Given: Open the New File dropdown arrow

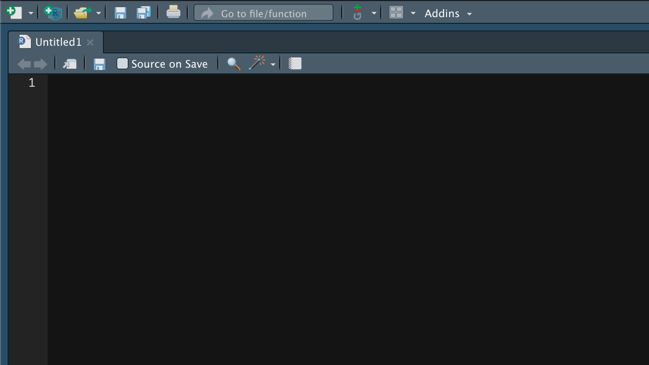Looking at the screenshot, I should (x=31, y=14).
